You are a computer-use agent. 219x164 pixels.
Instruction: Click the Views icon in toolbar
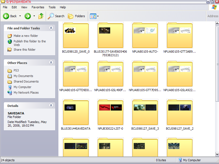pyautogui.click(x=93, y=16)
